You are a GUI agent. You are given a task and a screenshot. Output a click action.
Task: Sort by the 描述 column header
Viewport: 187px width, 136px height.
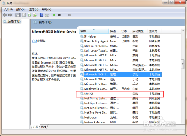coord(114,31)
